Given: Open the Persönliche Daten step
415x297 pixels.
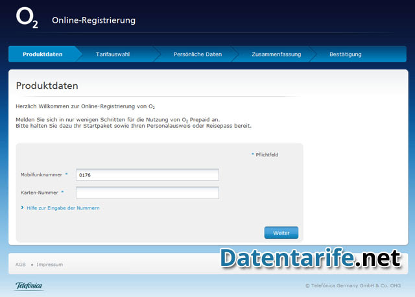Looking at the screenshot, I should tap(197, 54).
